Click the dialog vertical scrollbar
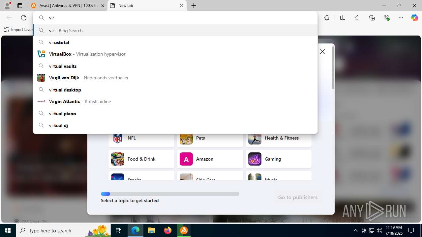422x237 pixels. tap(333, 67)
